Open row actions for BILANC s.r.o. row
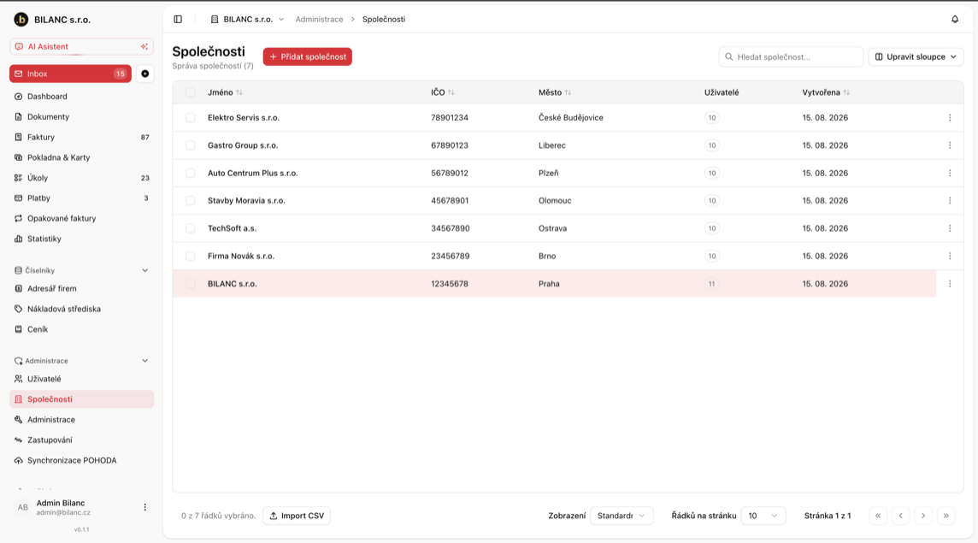The height and width of the screenshot is (543, 978). pyautogui.click(x=950, y=283)
